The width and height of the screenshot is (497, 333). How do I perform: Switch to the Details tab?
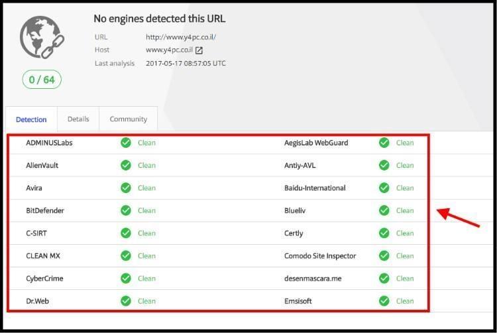(x=78, y=119)
